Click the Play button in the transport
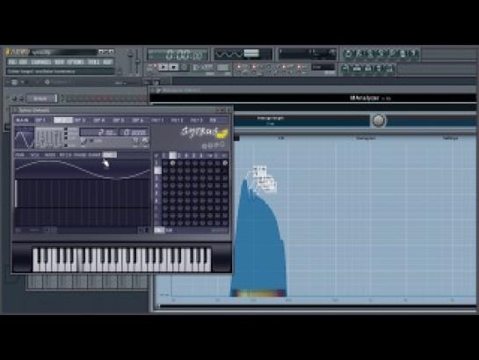Viewport: 479px width, 360px height. pos(164,67)
